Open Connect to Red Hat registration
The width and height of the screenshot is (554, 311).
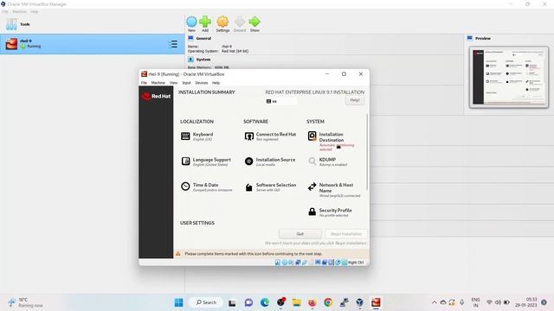270,136
